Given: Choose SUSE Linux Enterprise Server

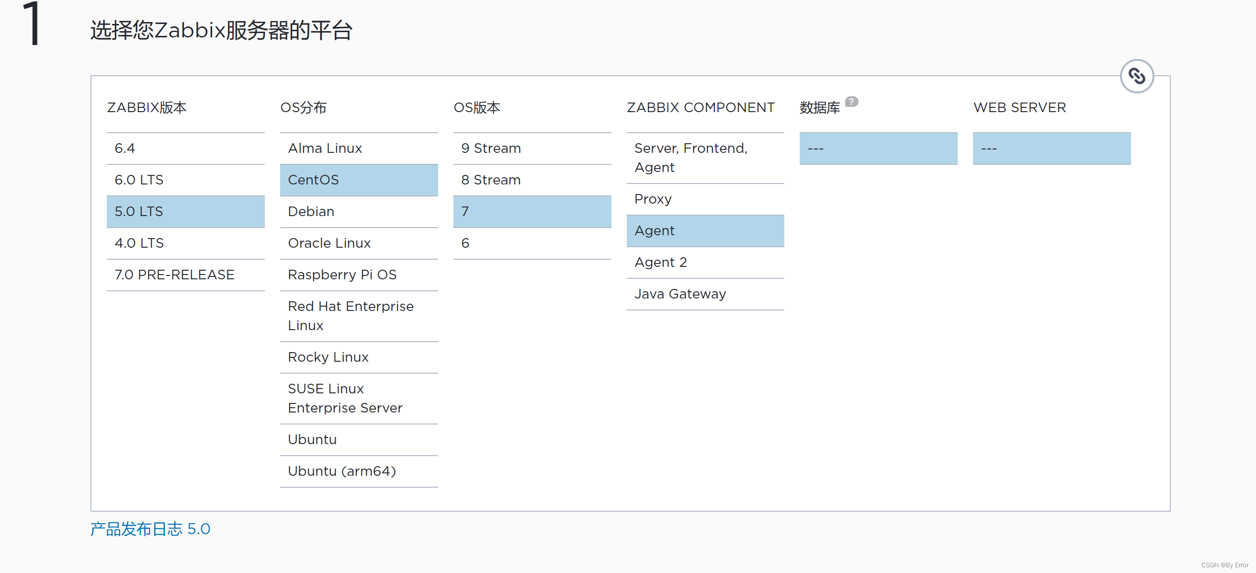Looking at the screenshot, I should click(359, 399).
